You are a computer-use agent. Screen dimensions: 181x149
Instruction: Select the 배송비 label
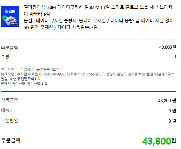click(7, 110)
